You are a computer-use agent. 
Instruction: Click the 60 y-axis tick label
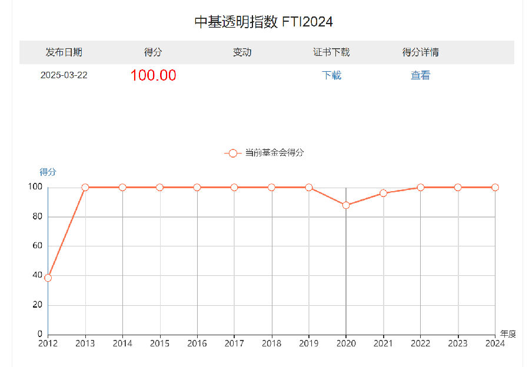pyautogui.click(x=38, y=246)
